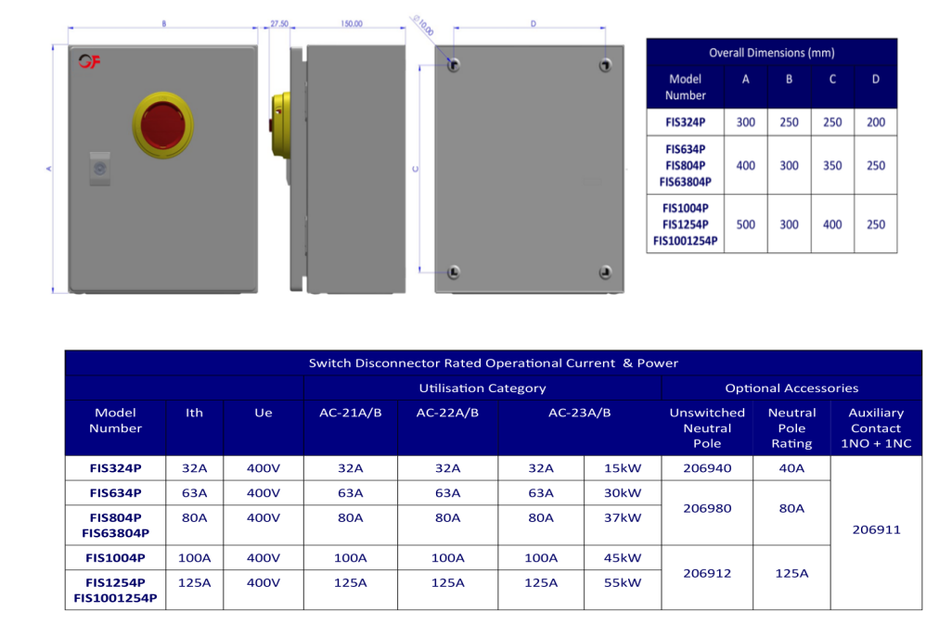The height and width of the screenshot is (624, 952).
Task: Click the bottom-left mounting hole on rear view
Action: click(453, 272)
